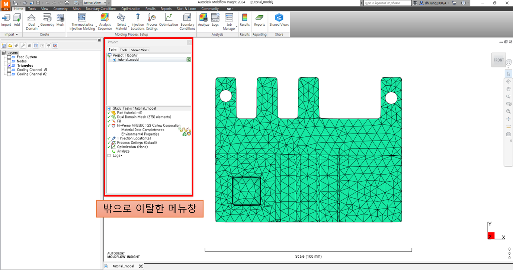Close the tutorial_model tab with its X
This screenshot has width=513, height=270.
coord(141,266)
